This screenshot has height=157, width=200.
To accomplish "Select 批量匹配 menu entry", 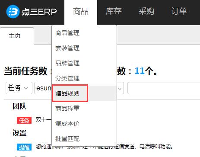I will (84, 139).
